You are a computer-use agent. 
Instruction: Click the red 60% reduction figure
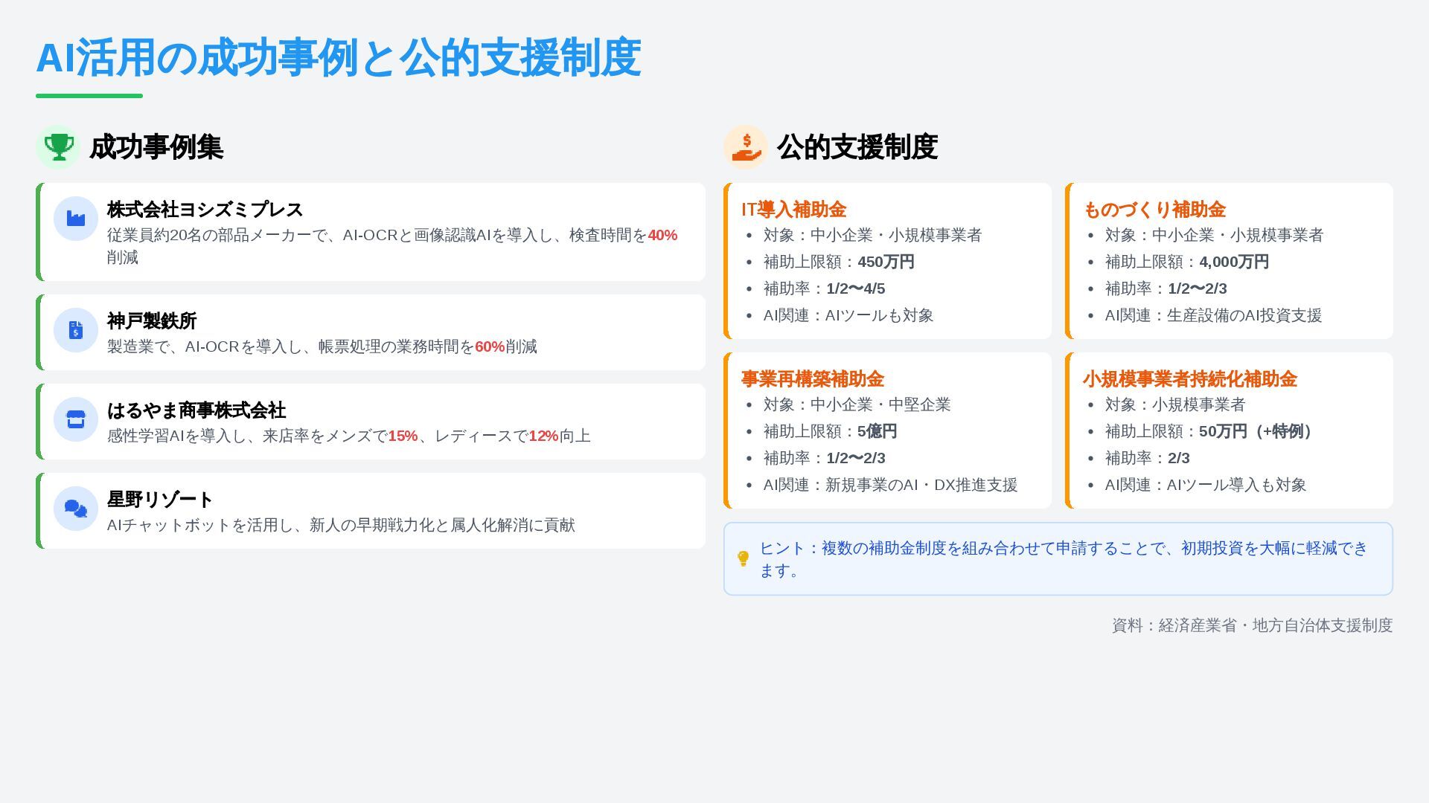pos(490,347)
